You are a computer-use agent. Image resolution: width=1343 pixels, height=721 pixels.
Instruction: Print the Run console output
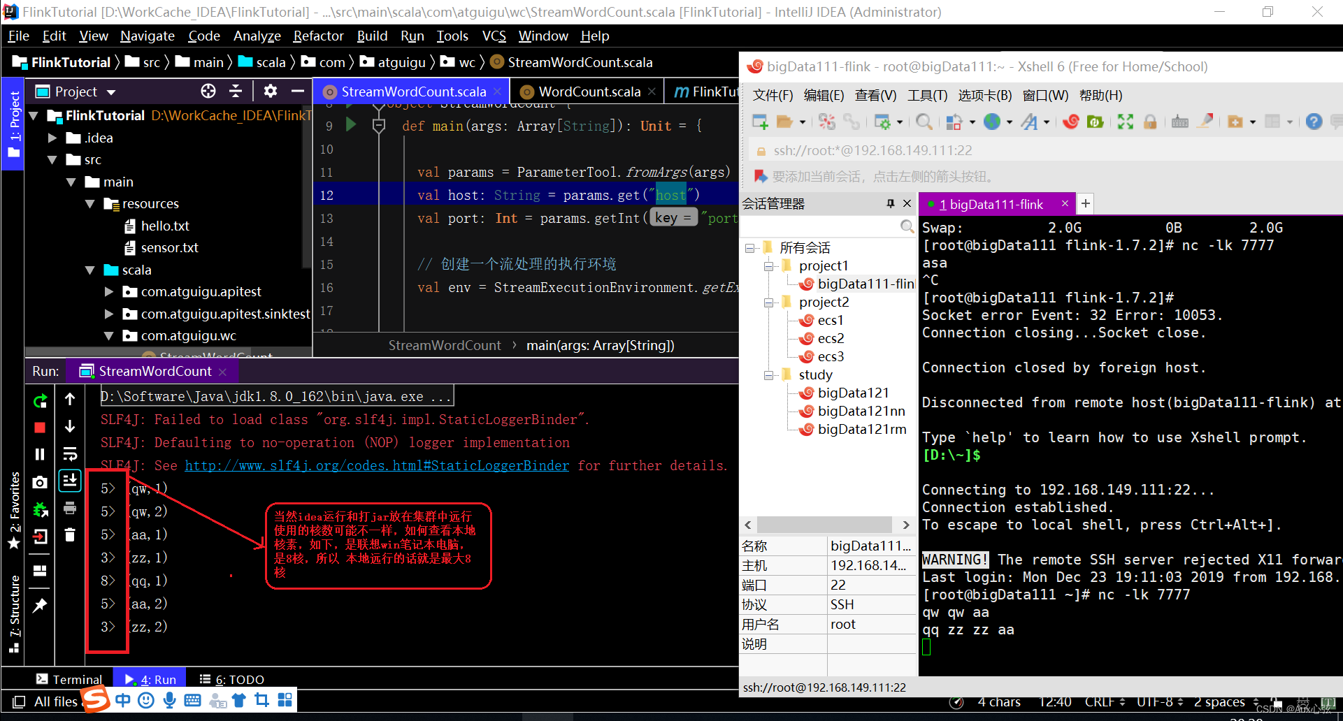69,508
